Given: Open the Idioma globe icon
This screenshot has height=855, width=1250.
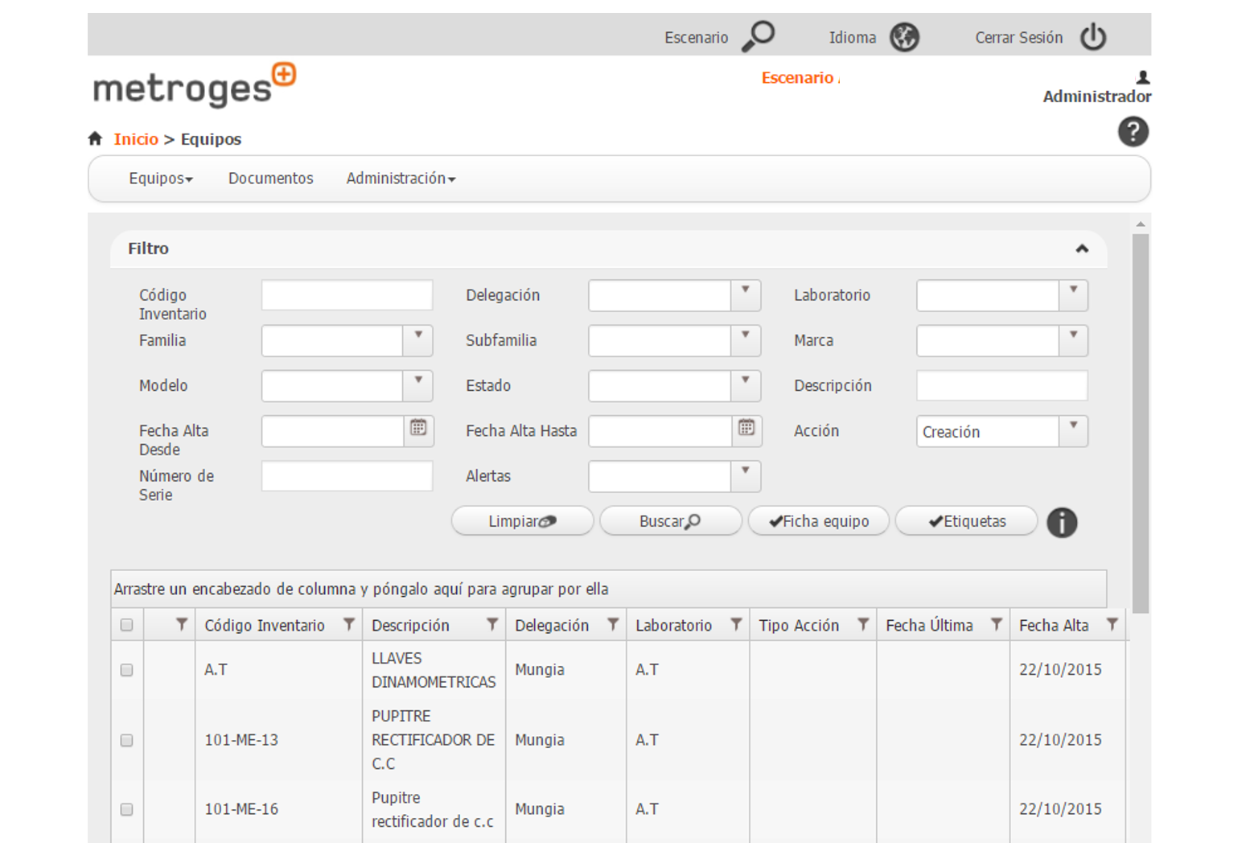Looking at the screenshot, I should 904,37.
